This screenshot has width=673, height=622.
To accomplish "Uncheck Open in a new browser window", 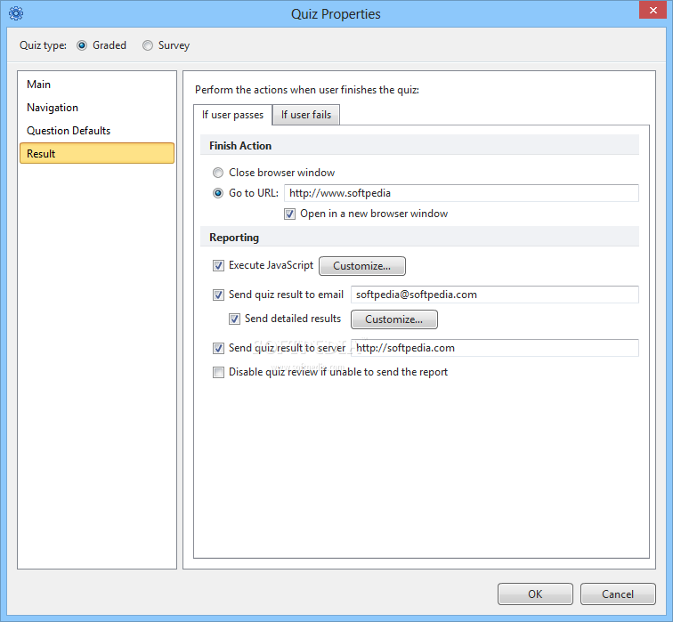I will coord(290,214).
